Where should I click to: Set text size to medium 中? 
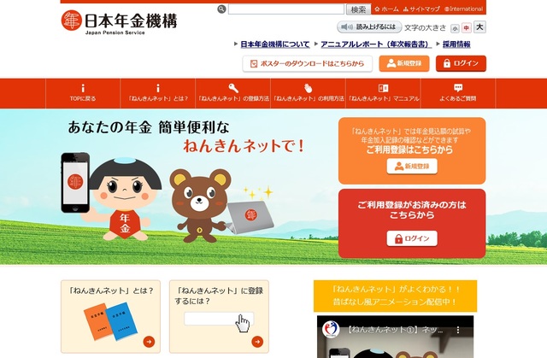coord(467,28)
